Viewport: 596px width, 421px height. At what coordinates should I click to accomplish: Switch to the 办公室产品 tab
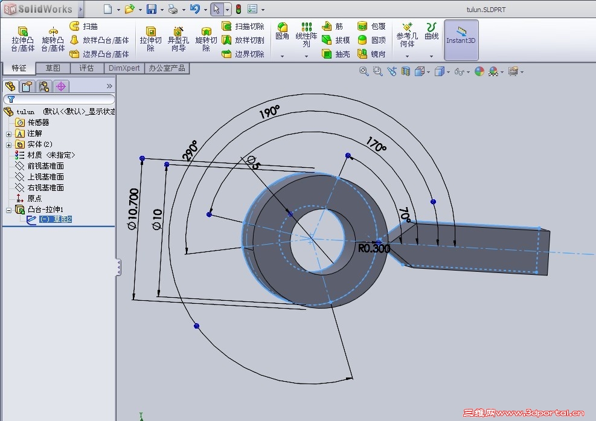[167, 68]
